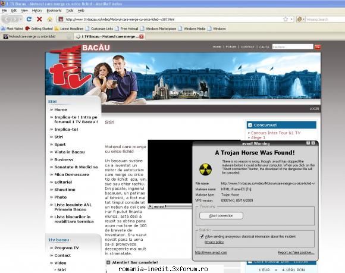The height and width of the screenshot is (273, 345).
Task: Click the video player progress bar
Action: 179,206
